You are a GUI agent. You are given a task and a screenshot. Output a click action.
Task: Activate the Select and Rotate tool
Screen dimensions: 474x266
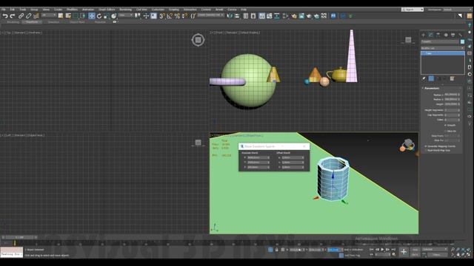click(99, 16)
